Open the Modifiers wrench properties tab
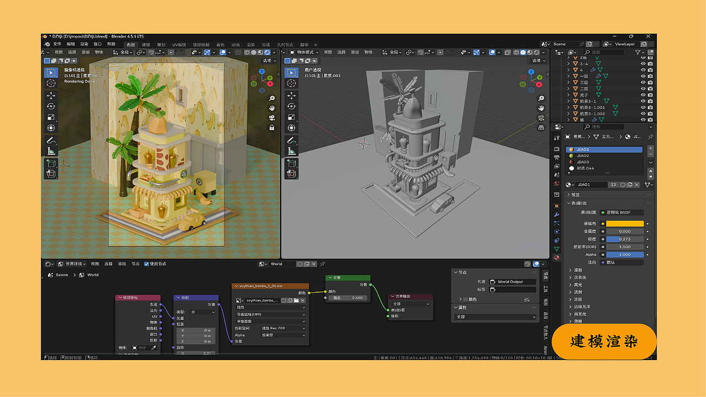 556,214
